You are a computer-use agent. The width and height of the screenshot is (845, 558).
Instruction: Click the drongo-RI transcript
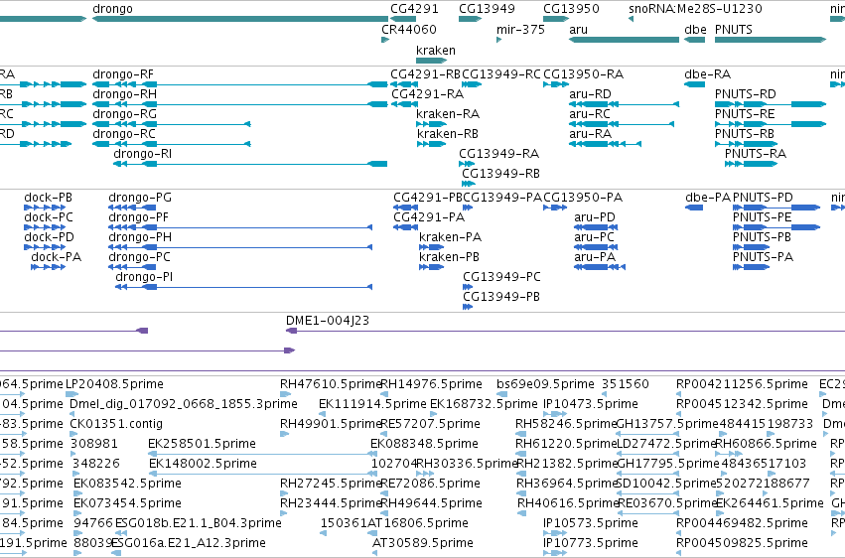point(250,164)
